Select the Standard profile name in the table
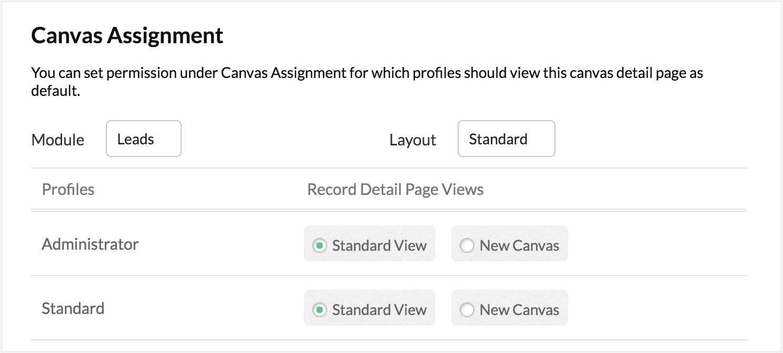Viewport: 783px width, 353px height. tap(73, 308)
